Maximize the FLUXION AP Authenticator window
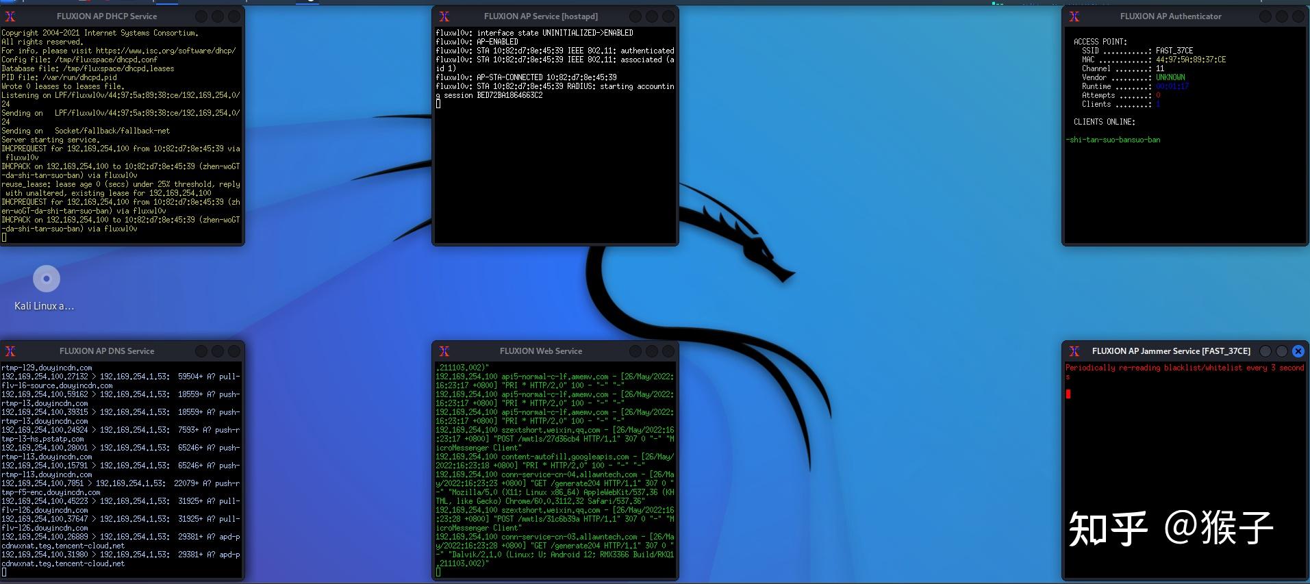The width and height of the screenshot is (1310, 584). 1282,16
